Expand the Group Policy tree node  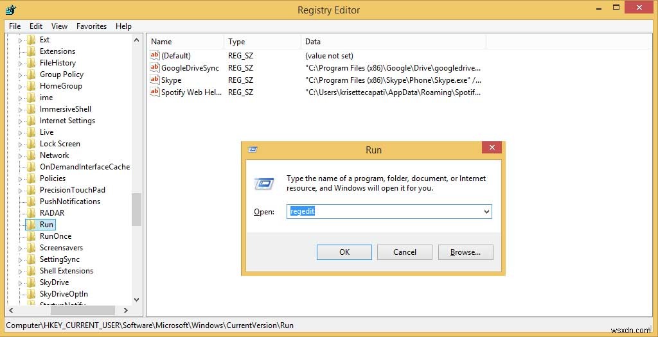click(20, 75)
